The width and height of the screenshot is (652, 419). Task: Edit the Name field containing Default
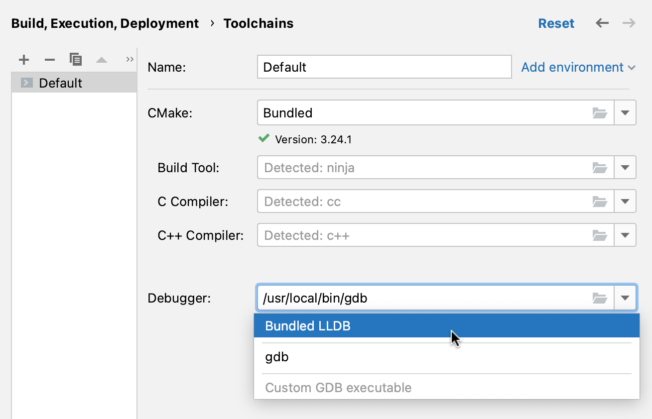point(384,67)
